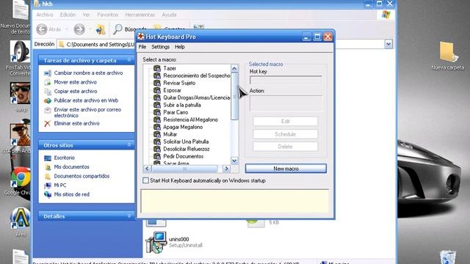Open Documentos compartidos in Otros sitios

(82, 176)
